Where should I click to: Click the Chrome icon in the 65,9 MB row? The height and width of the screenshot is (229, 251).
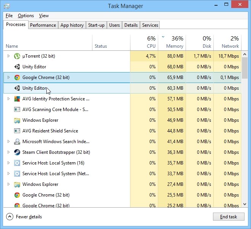click(17, 77)
